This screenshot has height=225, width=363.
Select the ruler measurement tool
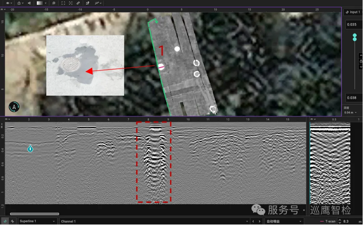pos(78,3)
